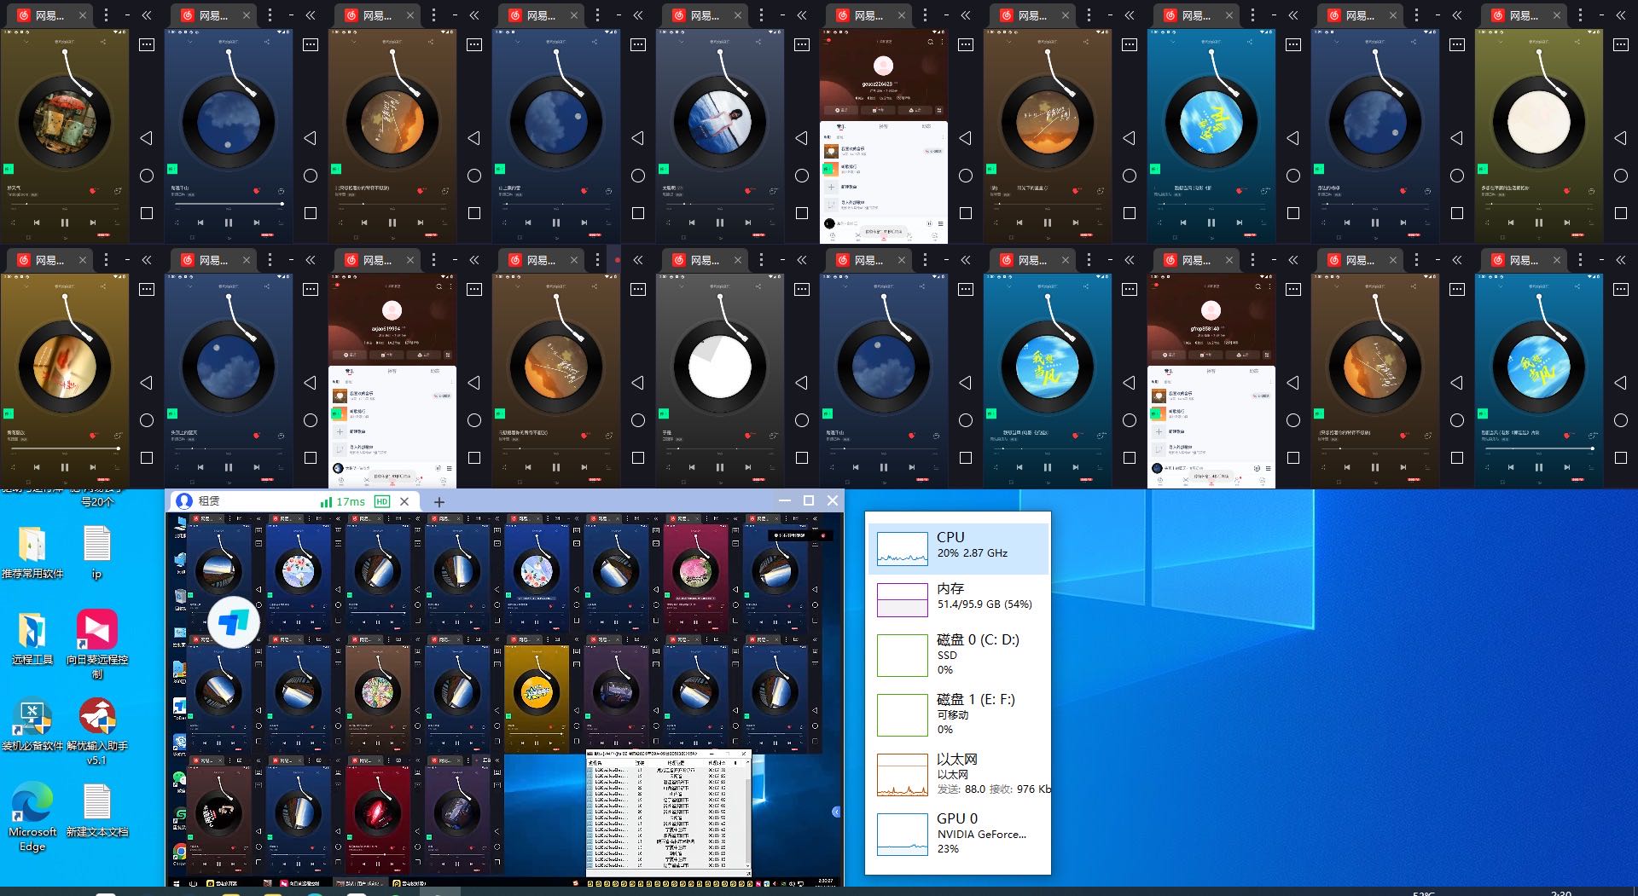The height and width of the screenshot is (896, 1638).
Task: Like the song in umbrella-album player
Action: coord(93,191)
